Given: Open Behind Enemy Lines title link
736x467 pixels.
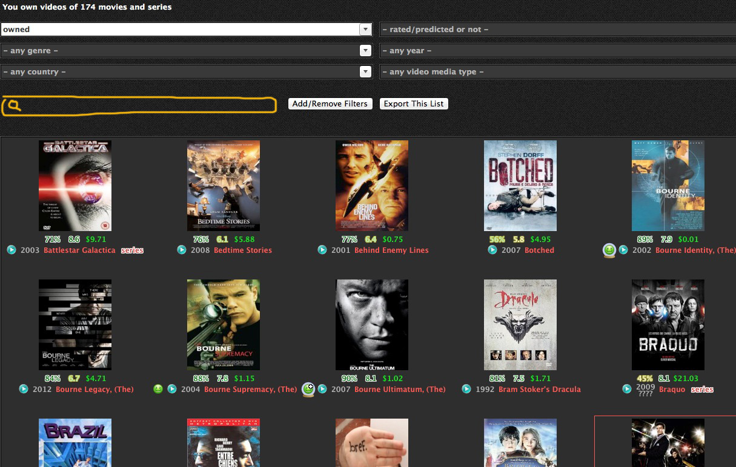Looking at the screenshot, I should pos(391,250).
